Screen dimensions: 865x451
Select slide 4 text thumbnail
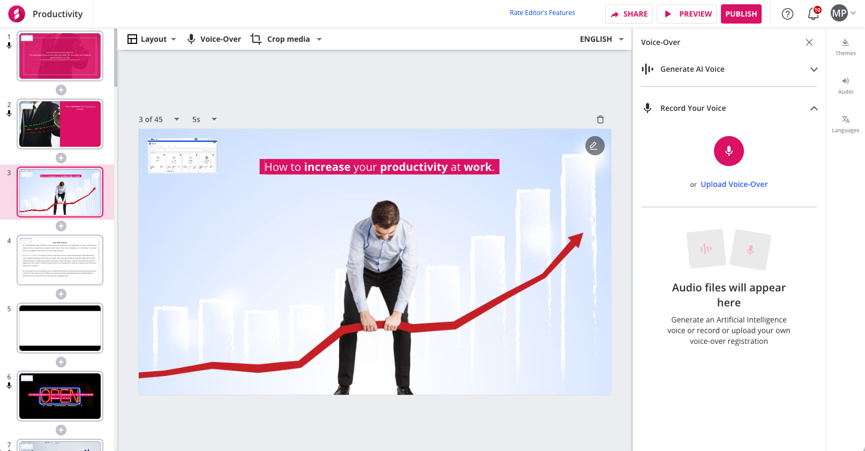[60, 260]
